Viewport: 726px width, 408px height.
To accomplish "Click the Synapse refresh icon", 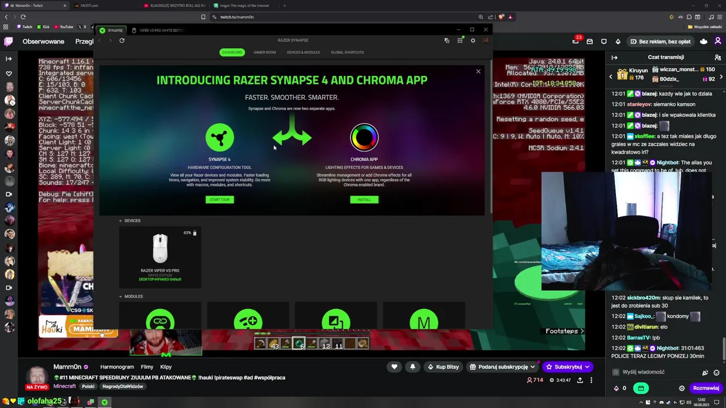I will (x=122, y=40).
